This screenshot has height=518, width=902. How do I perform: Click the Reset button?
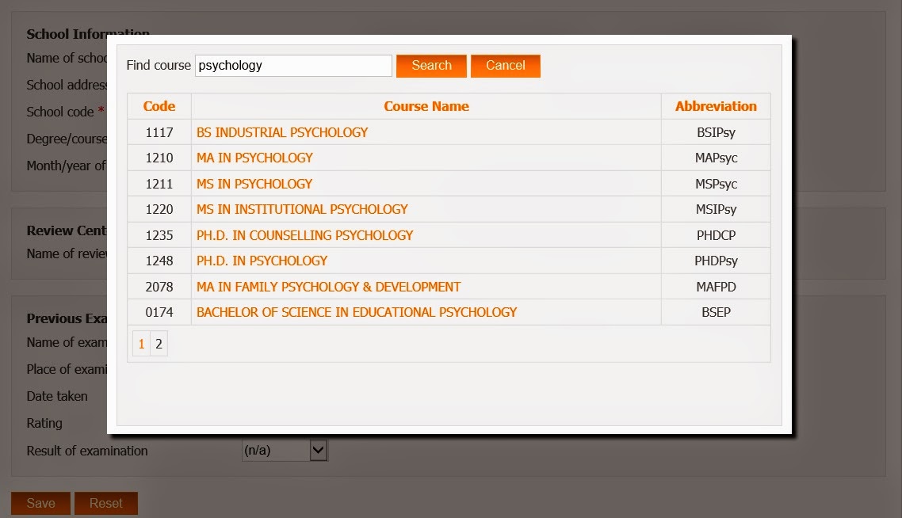pos(105,503)
